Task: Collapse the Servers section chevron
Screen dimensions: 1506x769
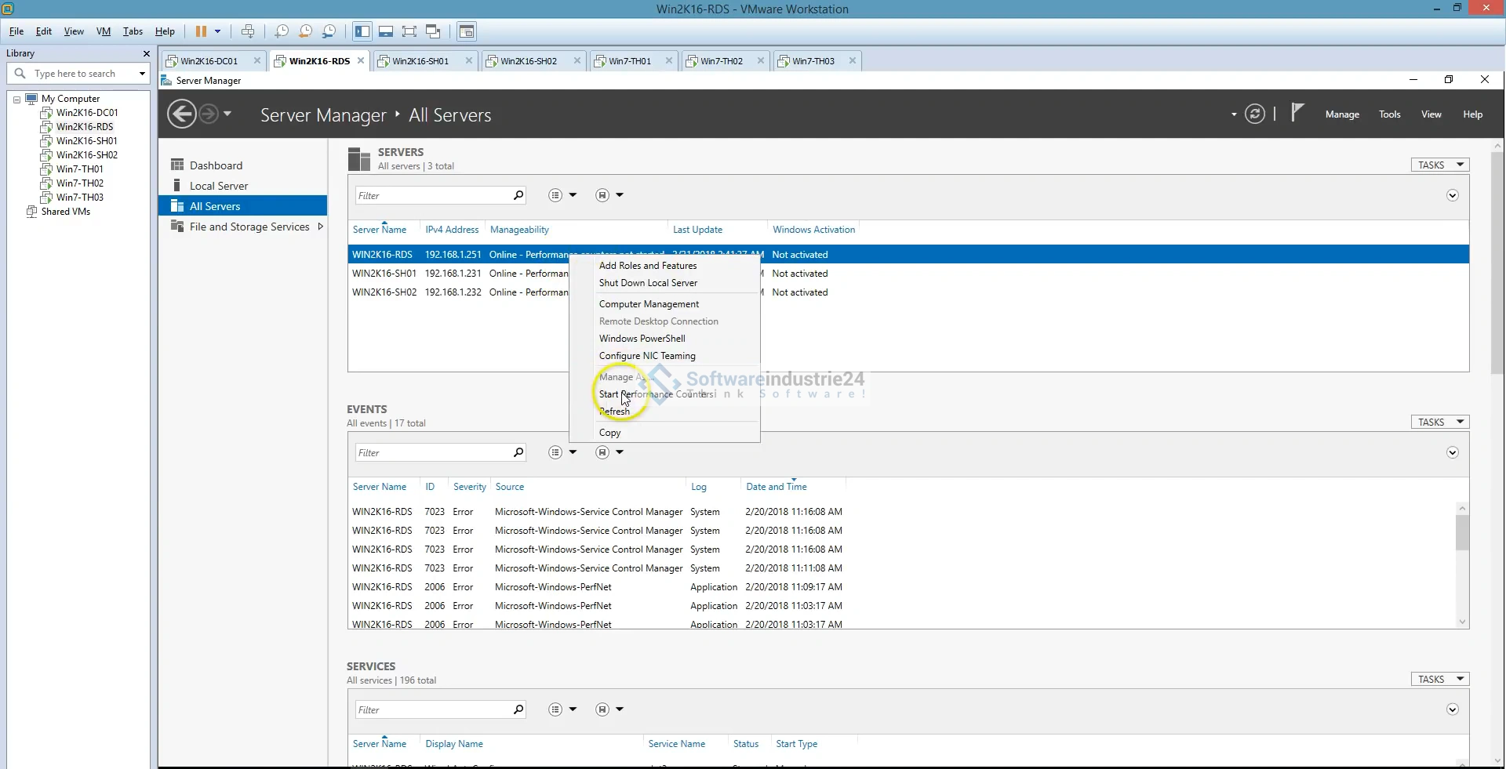Action: pyautogui.click(x=1452, y=195)
